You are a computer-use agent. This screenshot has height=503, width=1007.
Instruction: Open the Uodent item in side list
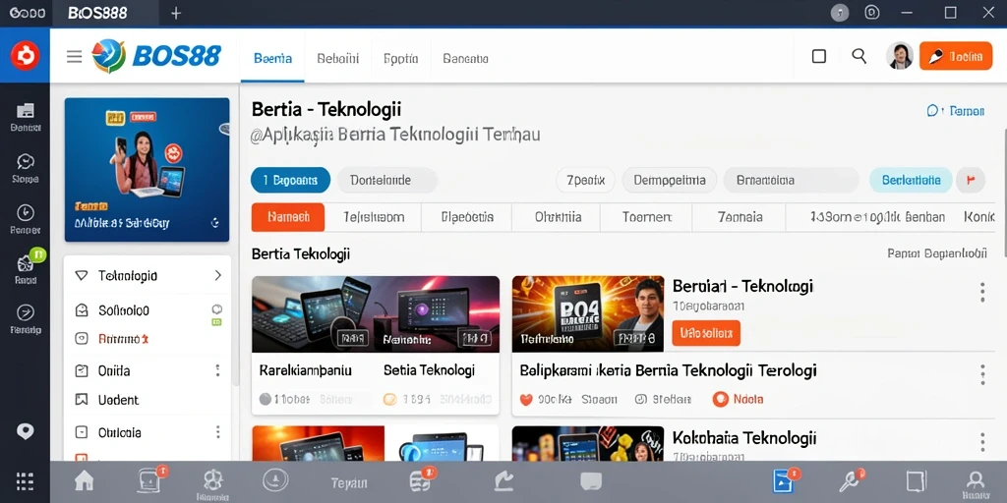tap(118, 400)
